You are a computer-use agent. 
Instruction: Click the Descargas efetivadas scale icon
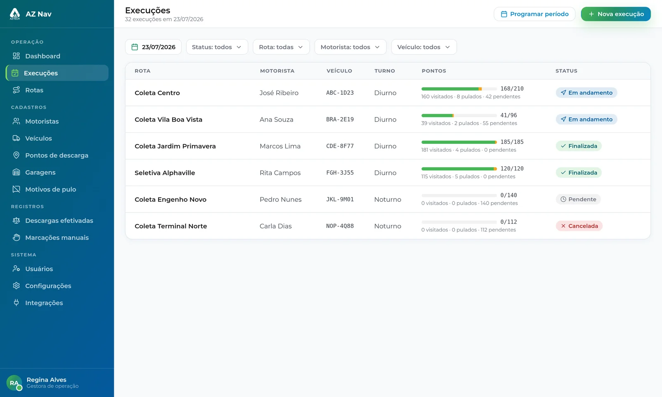click(16, 220)
